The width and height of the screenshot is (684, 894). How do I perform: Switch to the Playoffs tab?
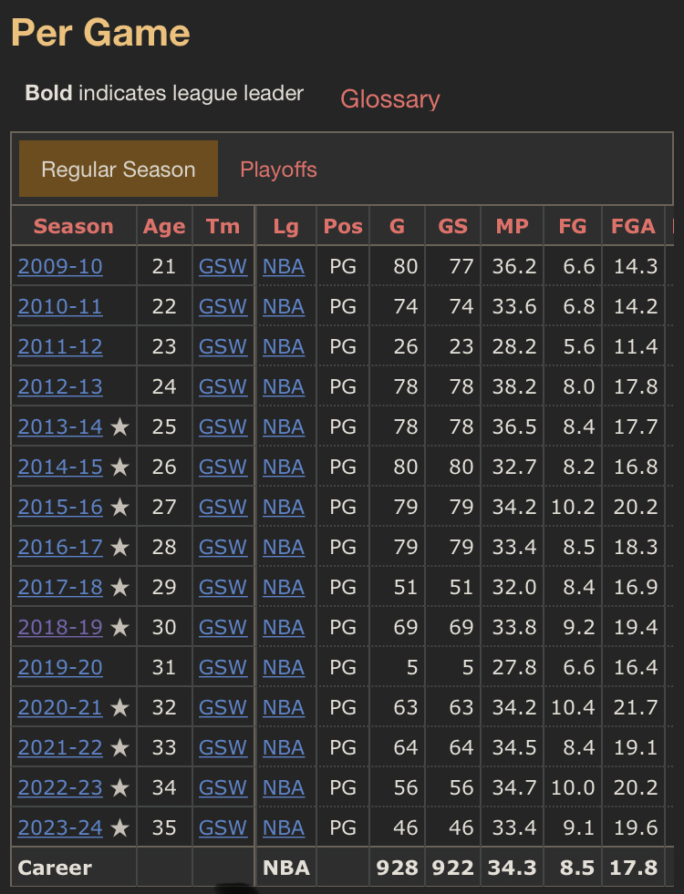278,170
